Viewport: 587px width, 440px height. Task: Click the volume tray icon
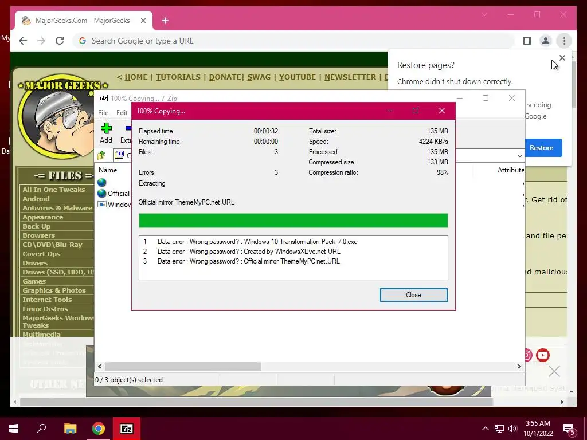pos(512,429)
